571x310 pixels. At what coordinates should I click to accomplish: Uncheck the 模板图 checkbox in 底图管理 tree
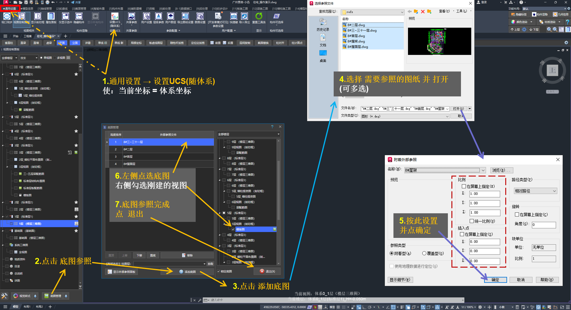click(233, 229)
